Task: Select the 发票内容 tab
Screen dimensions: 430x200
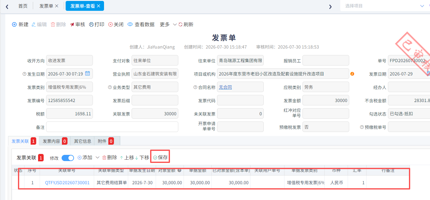Action: (55, 141)
